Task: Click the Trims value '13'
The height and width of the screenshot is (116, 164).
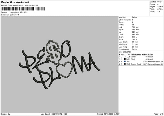Action: click(x=133, y=25)
